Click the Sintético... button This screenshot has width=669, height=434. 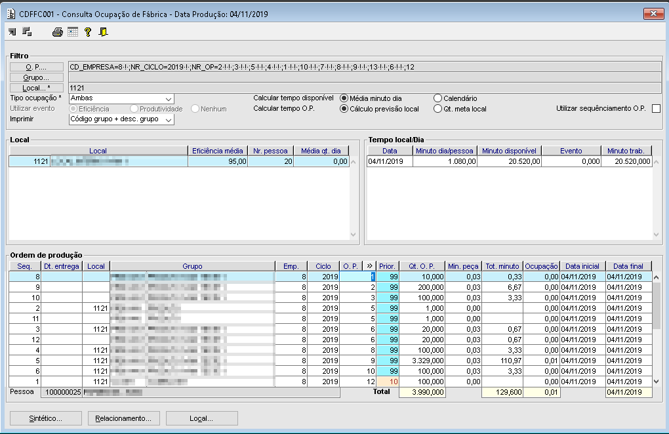coord(46,418)
